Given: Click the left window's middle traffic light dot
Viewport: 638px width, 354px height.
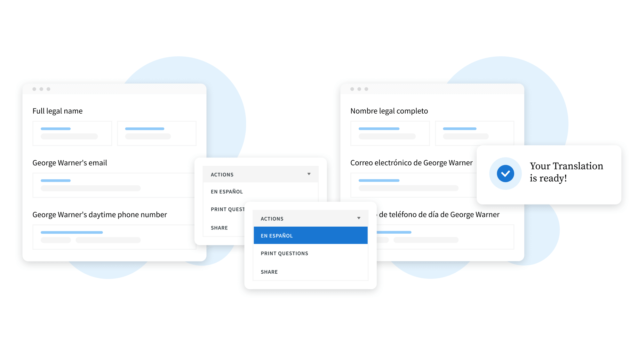Looking at the screenshot, I should coord(41,89).
